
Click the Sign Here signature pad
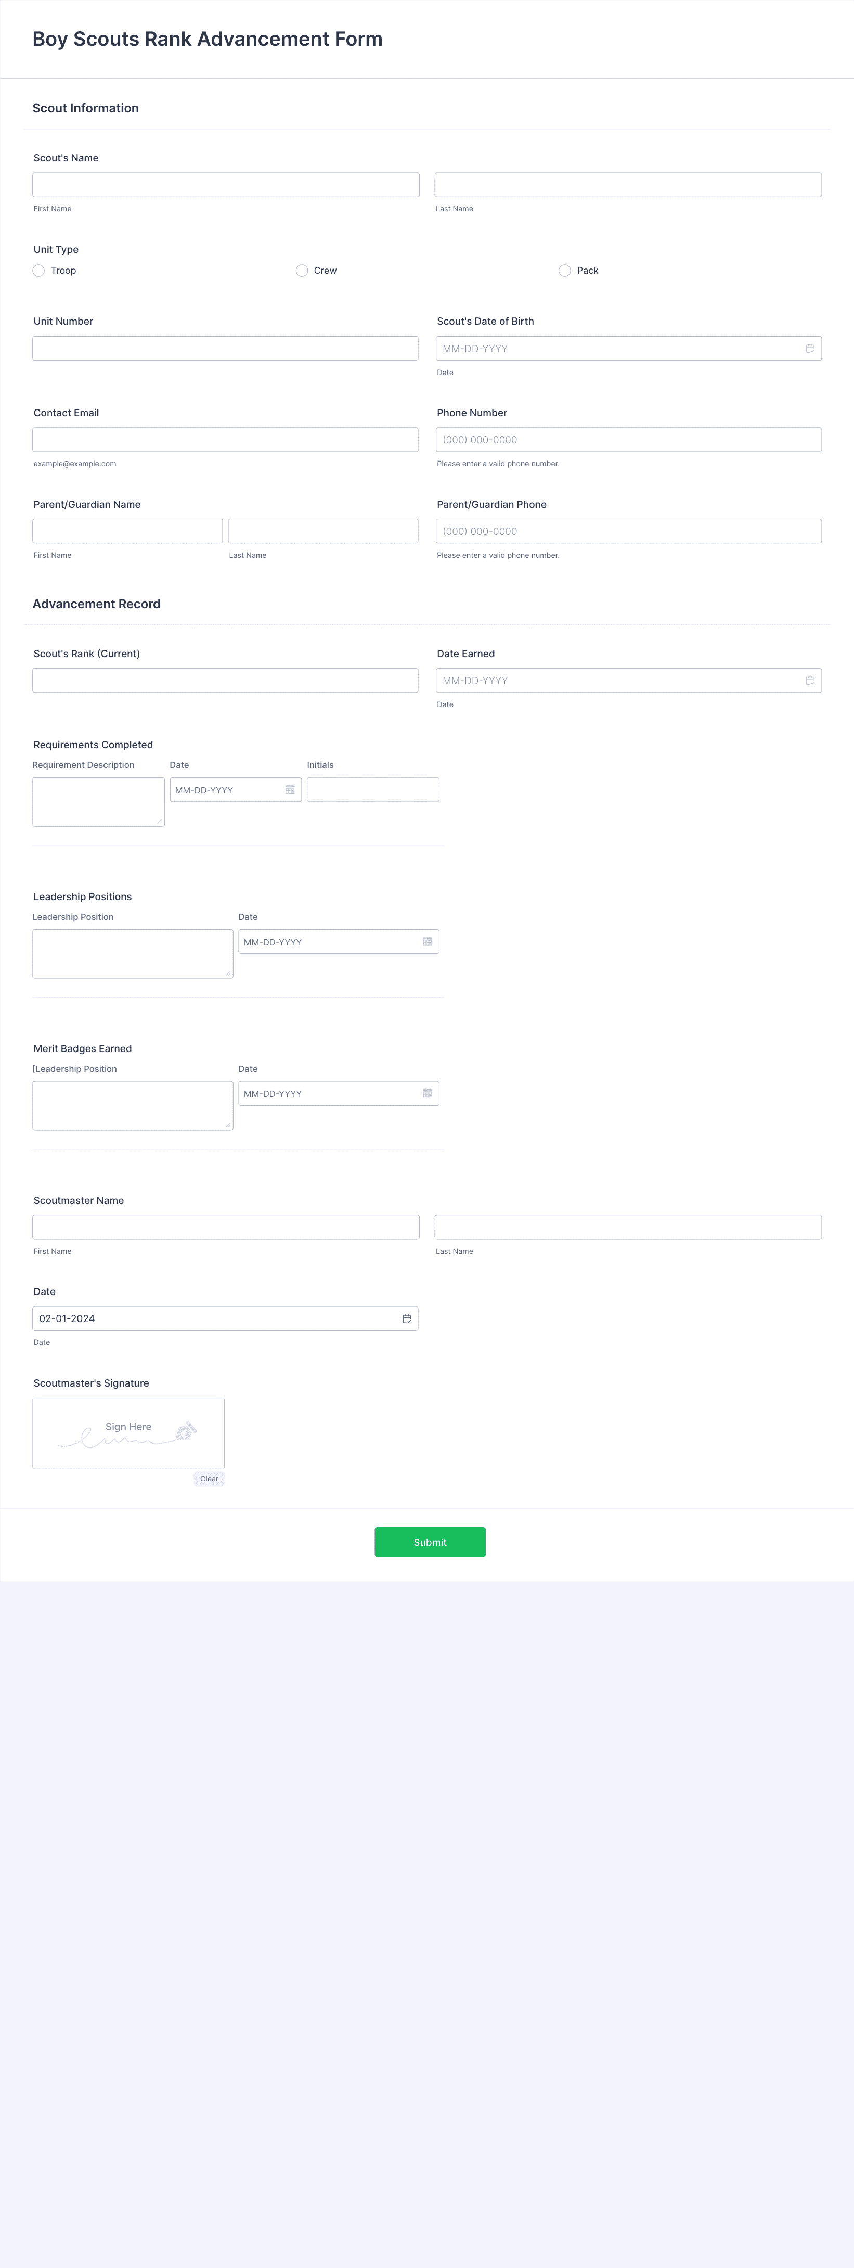click(128, 1433)
